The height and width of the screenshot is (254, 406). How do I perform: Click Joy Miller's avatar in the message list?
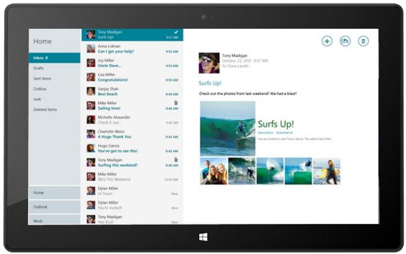pos(91,63)
